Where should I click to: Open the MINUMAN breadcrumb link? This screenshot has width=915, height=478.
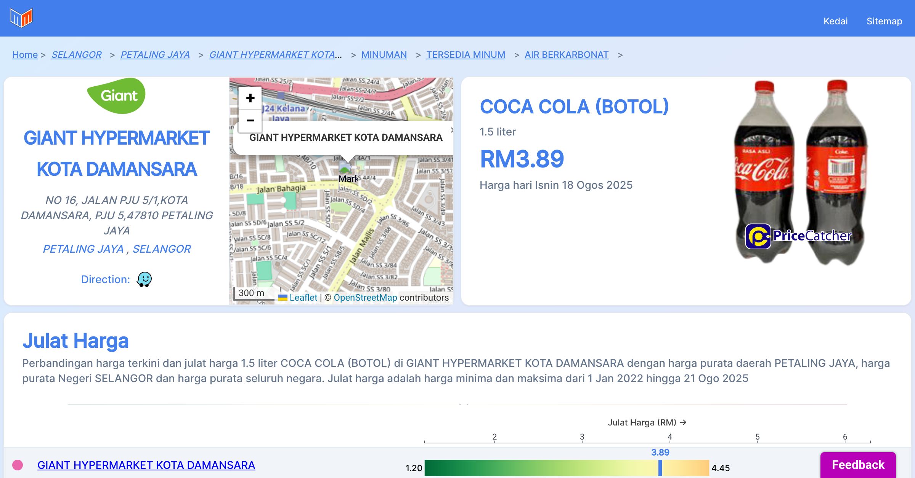[384, 55]
